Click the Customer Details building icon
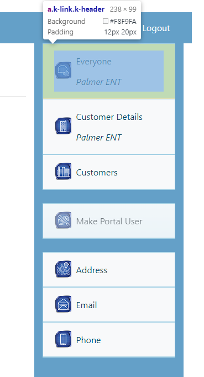The width and height of the screenshot is (204, 377). (63, 125)
